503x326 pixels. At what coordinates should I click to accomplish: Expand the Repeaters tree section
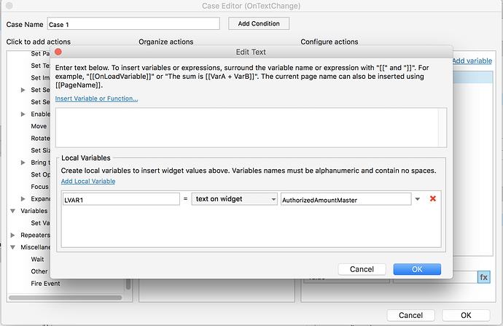(x=13, y=235)
